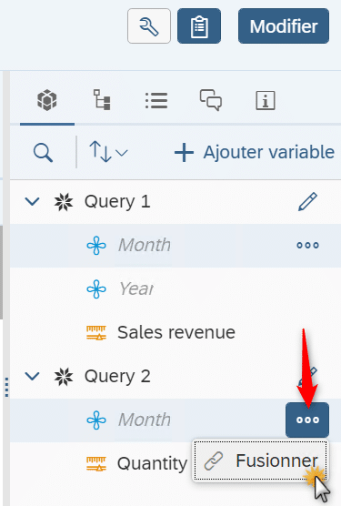Select Month under Query 1

coord(144,245)
